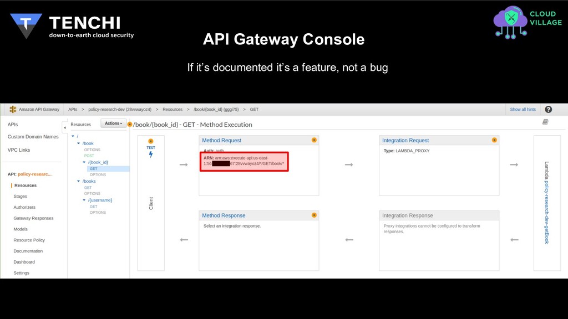
Task: Select Resources in the sidebar
Action: click(x=26, y=185)
